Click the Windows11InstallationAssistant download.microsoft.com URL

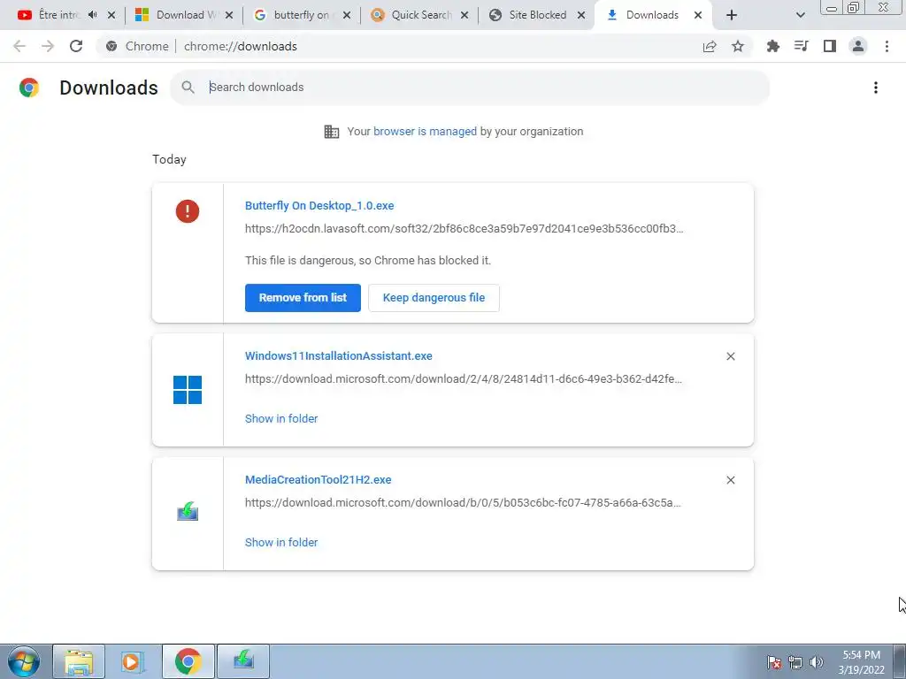tap(464, 379)
